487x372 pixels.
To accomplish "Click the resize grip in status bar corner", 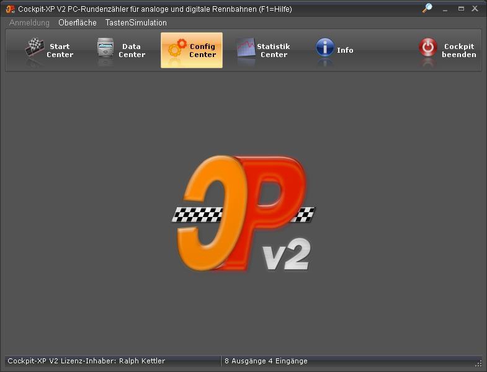I will [x=478, y=363].
